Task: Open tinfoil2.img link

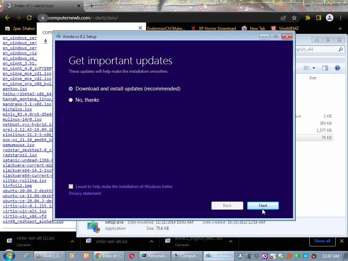Action: coord(17,186)
